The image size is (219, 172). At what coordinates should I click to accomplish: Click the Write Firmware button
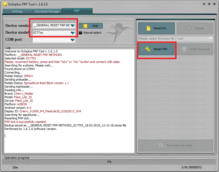[195, 49]
